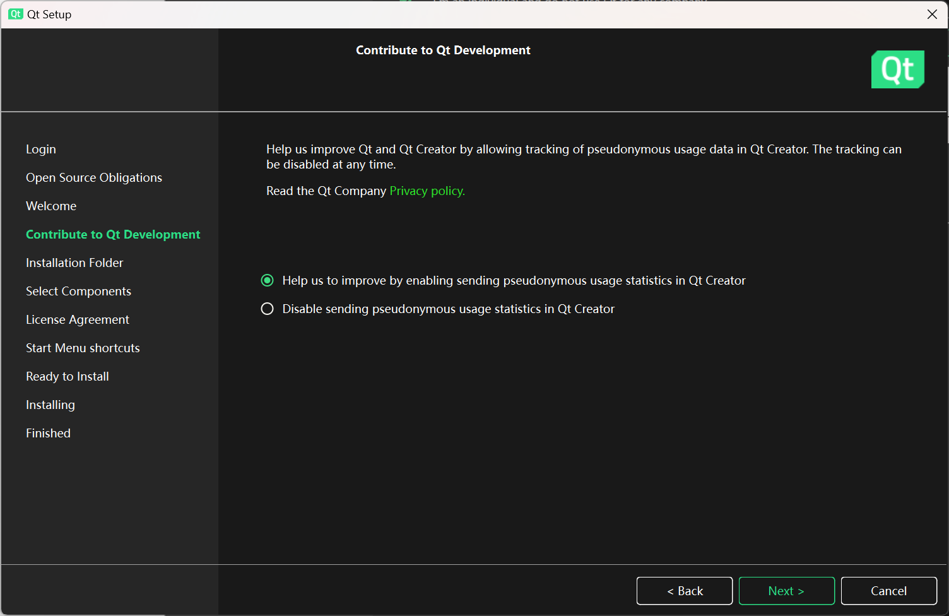Image resolution: width=949 pixels, height=616 pixels.
Task: Select the Start Menu shortcuts step
Action: pos(83,348)
